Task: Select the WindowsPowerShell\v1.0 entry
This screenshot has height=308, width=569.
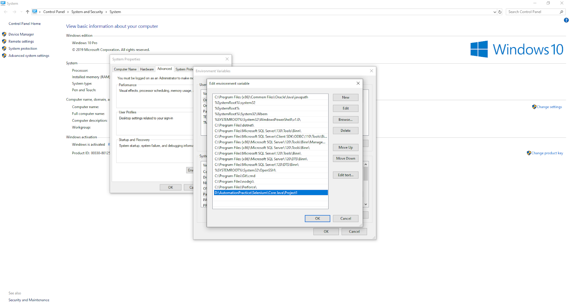Action: (271, 120)
